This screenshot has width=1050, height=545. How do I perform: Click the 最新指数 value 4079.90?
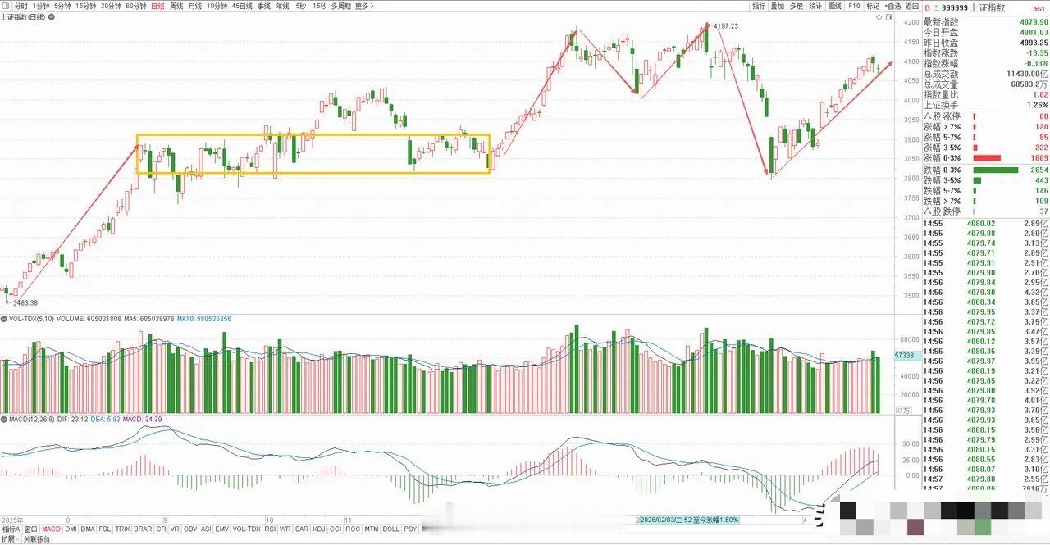(x=1033, y=22)
